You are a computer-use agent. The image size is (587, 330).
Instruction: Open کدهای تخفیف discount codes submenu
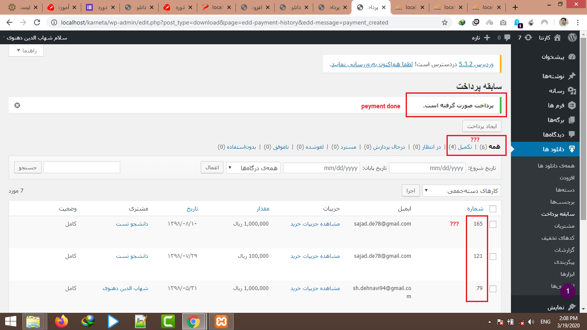[558, 238]
